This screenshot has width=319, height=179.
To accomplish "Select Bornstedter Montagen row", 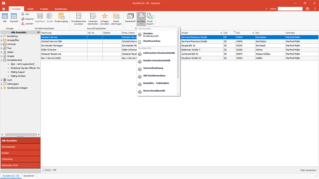I will (x=179, y=46).
